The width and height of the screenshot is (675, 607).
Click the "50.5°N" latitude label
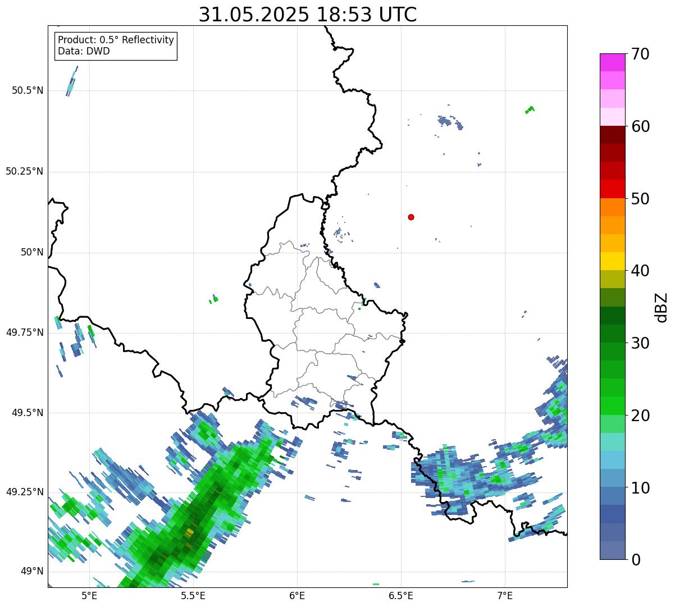[28, 90]
